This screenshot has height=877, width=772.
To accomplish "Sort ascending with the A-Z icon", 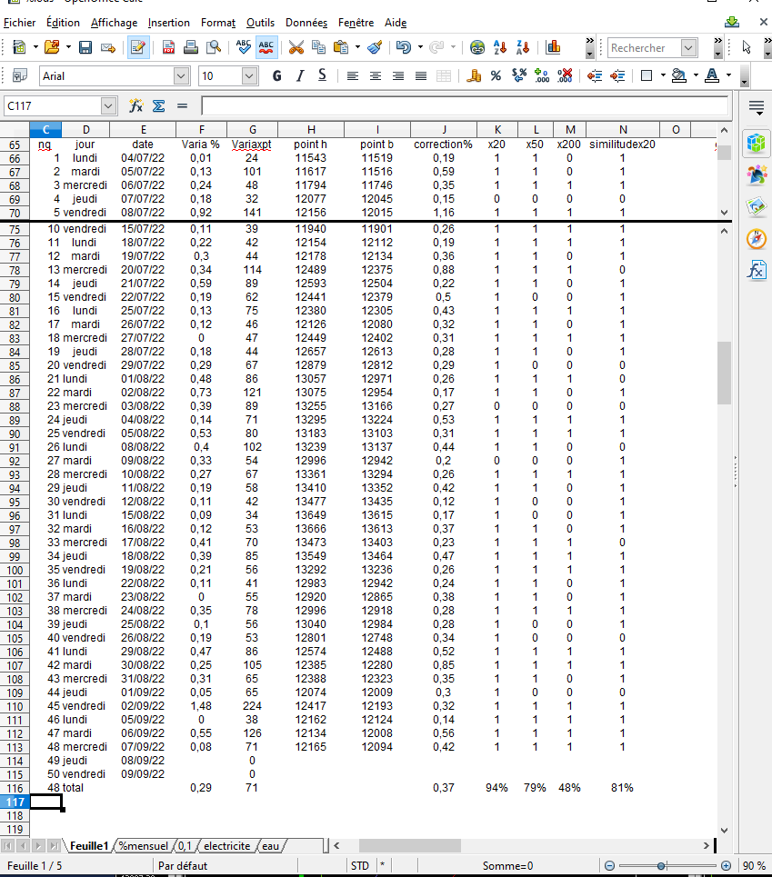I will (500, 47).
